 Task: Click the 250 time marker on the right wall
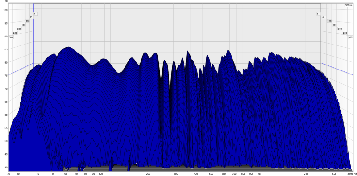pos(345,33)
